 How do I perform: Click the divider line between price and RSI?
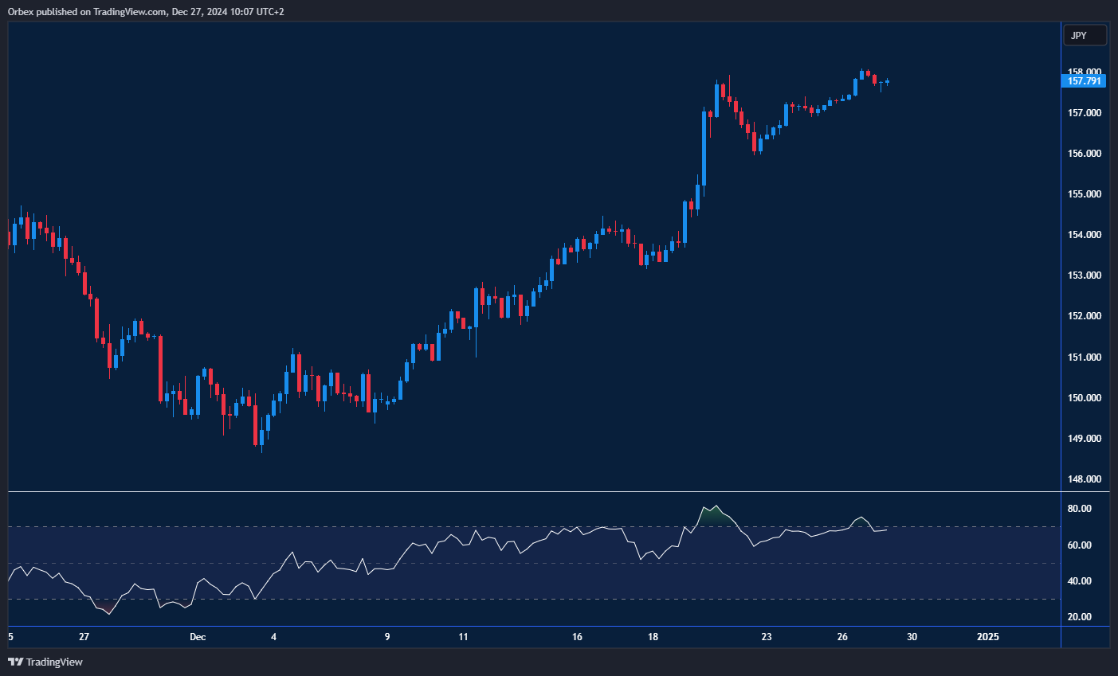(x=534, y=492)
